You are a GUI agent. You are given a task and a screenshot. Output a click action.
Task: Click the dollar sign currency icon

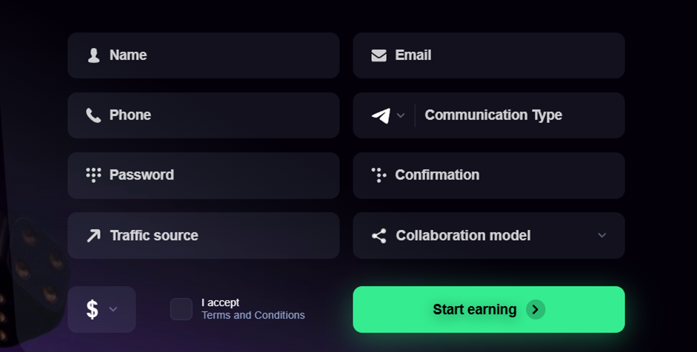point(92,309)
